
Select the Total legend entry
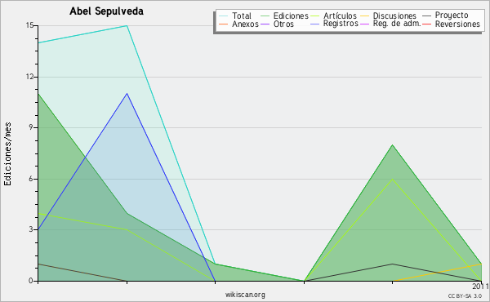pos(242,16)
